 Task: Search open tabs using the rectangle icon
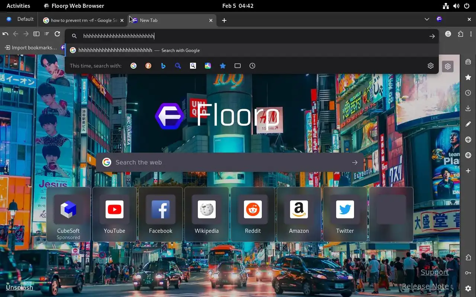[x=238, y=66]
